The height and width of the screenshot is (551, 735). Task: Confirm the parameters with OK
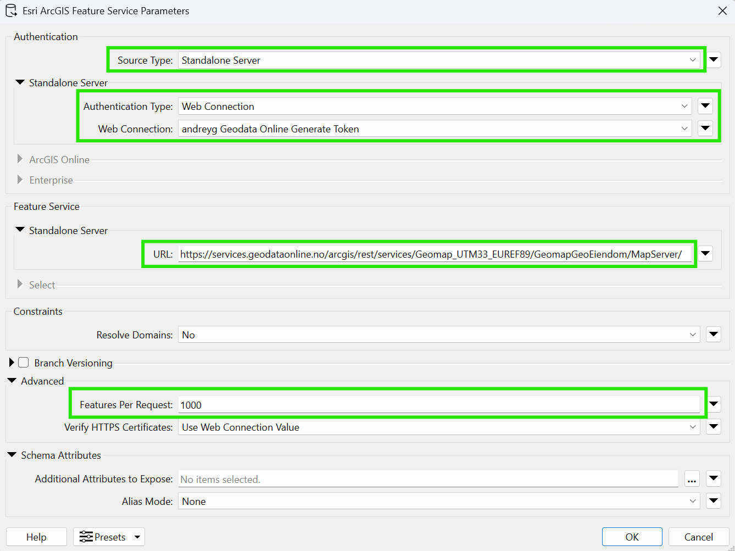[x=632, y=537]
